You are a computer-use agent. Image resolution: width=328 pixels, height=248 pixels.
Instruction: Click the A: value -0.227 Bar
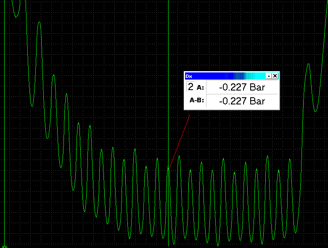(242, 87)
